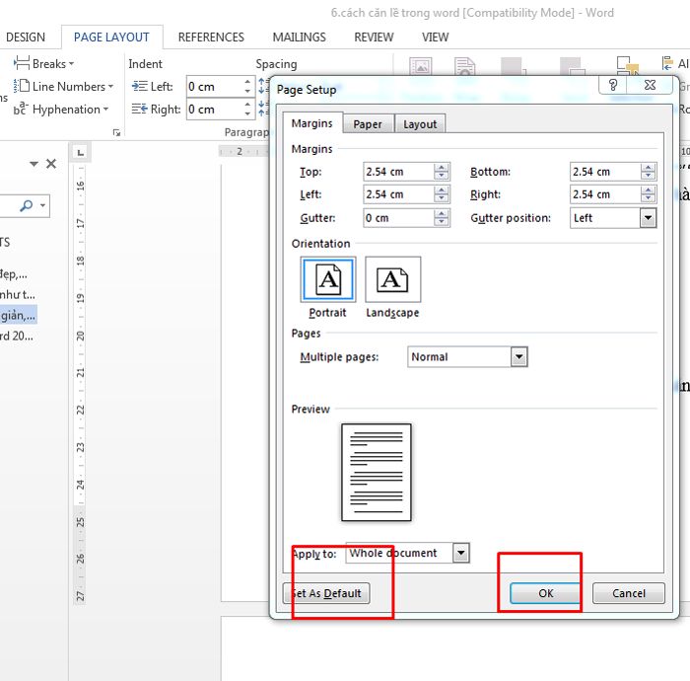Switch to the Paper tab
The width and height of the screenshot is (690, 681).
[368, 124]
